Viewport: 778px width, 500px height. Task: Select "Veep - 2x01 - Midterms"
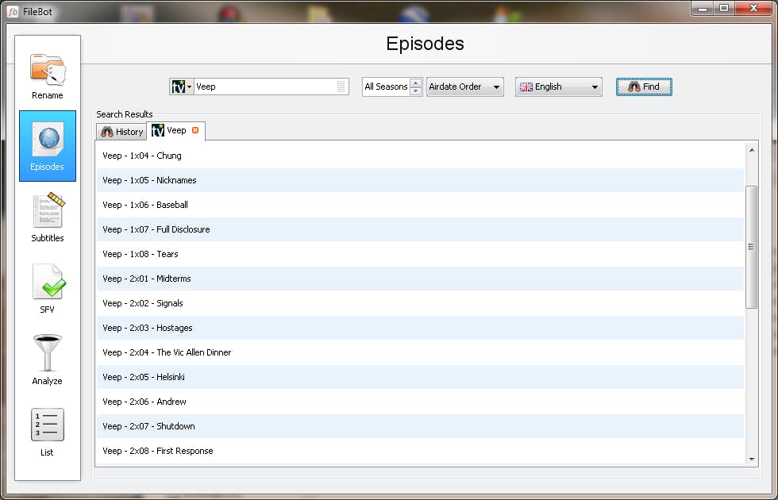tap(420, 279)
